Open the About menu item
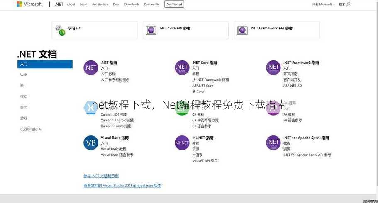This screenshot has height=203, width=378. pos(71,4)
